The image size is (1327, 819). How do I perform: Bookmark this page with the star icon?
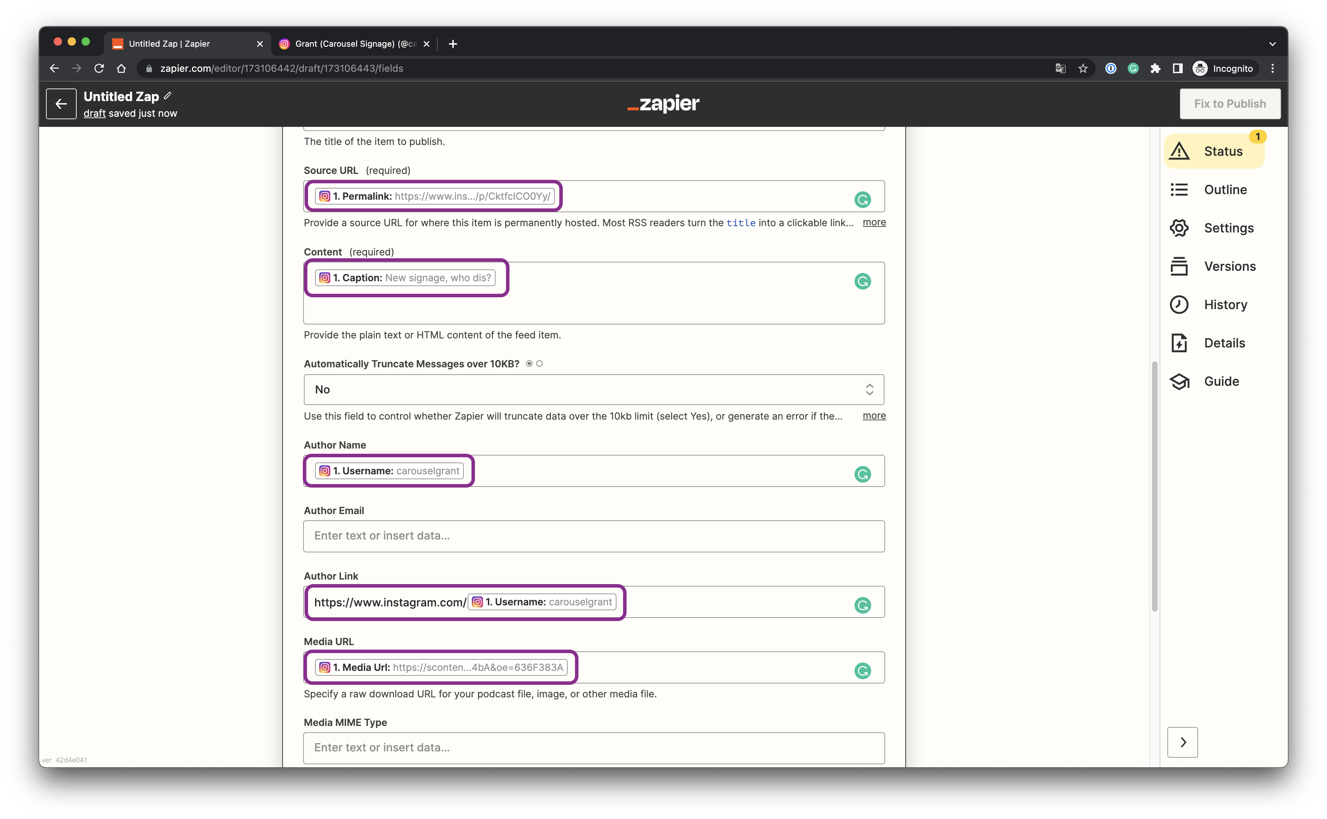[x=1083, y=68]
